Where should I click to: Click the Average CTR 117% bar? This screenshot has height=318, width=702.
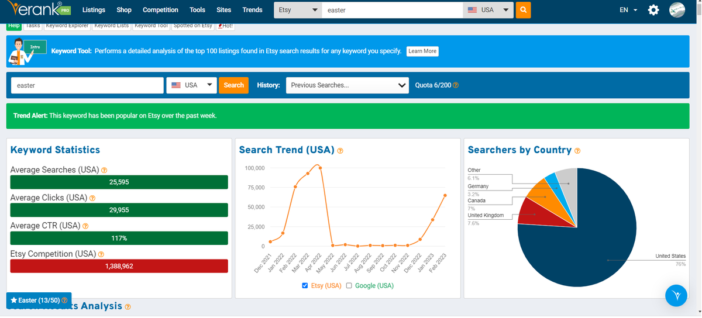tap(119, 238)
